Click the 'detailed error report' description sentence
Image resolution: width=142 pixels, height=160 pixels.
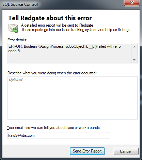[x=58, y=25]
